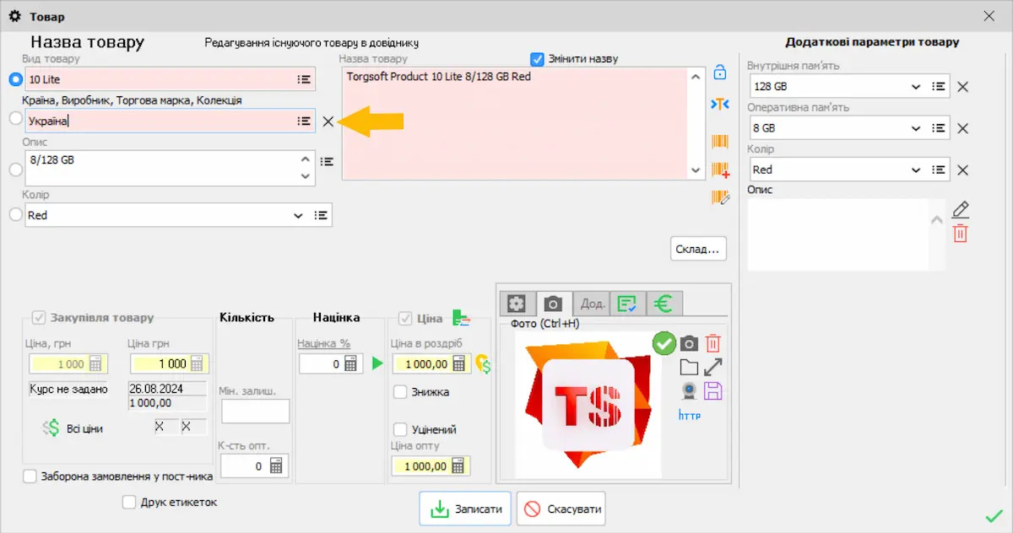
Task: Clear the Україна country field with X
Action: point(328,121)
